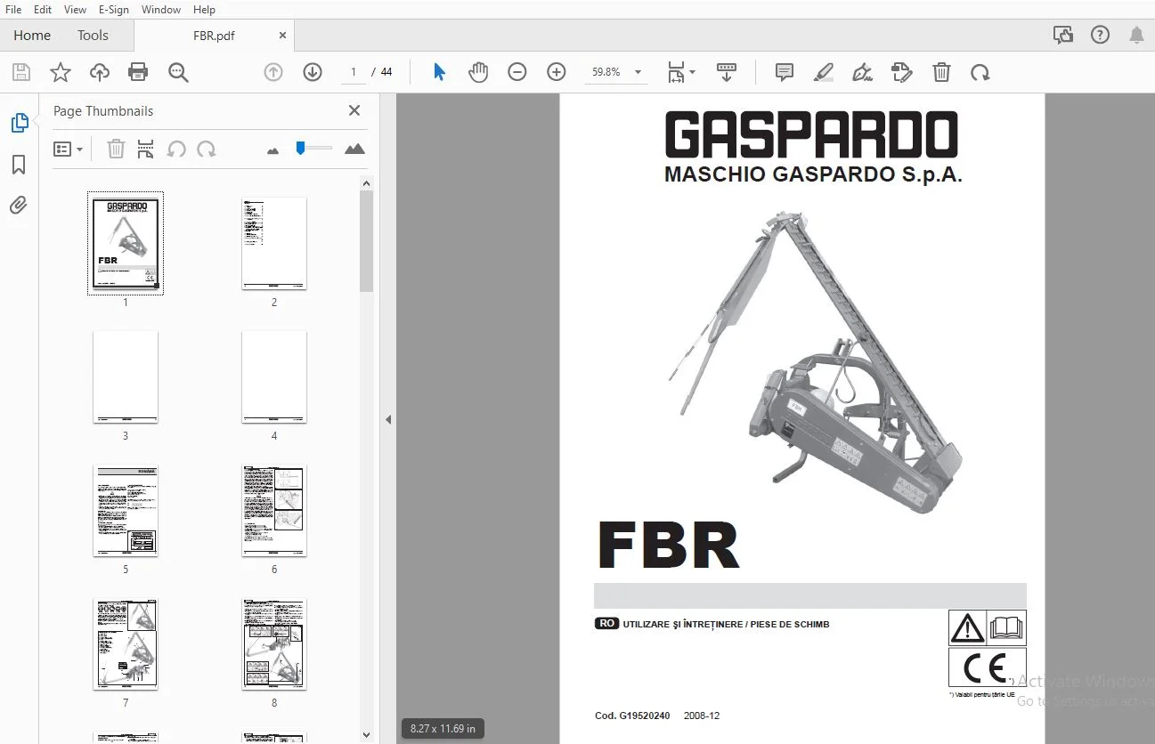Enlarge thumbnails with the large mountain icon
Viewport: 1155px width, 744px height.
tap(354, 149)
